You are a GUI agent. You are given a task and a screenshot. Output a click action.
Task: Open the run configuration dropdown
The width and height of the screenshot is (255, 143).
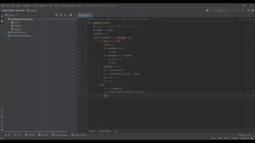pyautogui.click(x=220, y=10)
